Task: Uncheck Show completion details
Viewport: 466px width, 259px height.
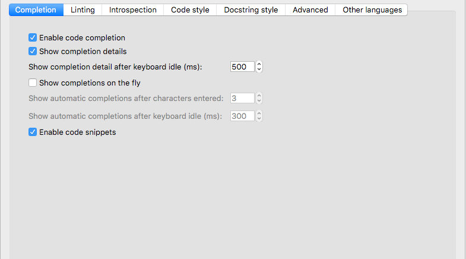Action: (x=33, y=52)
